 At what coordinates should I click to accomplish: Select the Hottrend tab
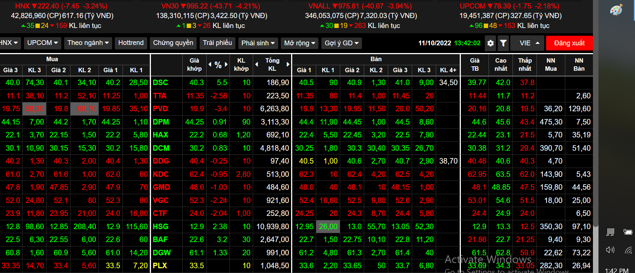click(131, 43)
